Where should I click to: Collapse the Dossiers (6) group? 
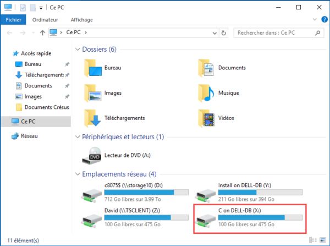pyautogui.click(x=78, y=50)
